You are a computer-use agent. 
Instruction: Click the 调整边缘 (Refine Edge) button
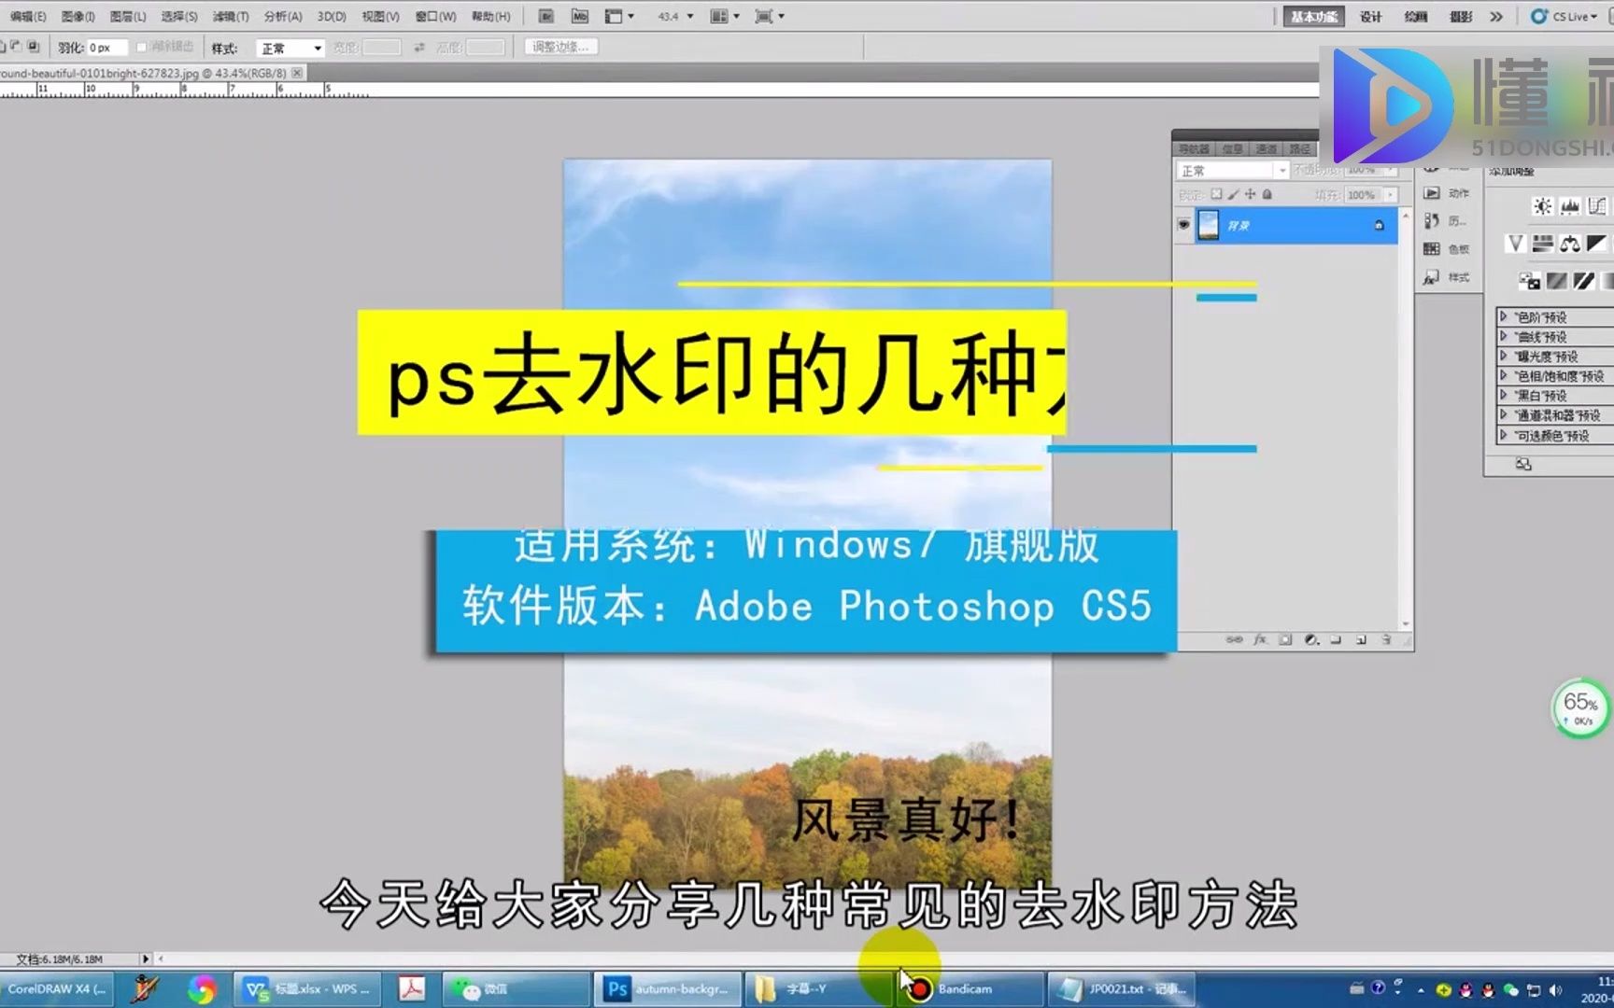pyautogui.click(x=559, y=47)
